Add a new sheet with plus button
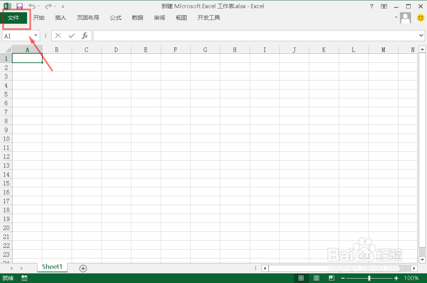Screen dimensions: 427x283 83,268
